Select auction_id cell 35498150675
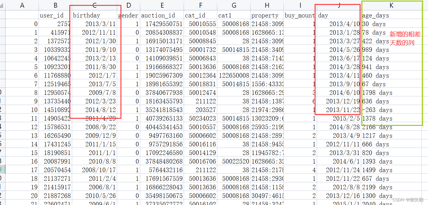 (162, 196)
